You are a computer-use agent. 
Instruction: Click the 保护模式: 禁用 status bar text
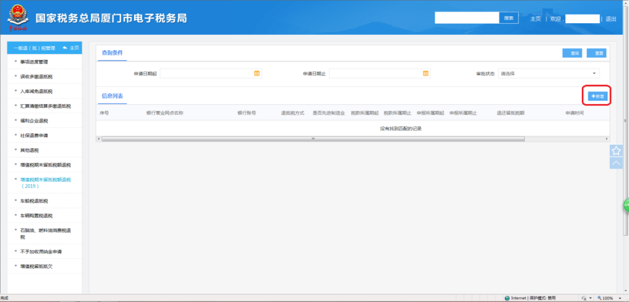pyautogui.click(x=542, y=299)
